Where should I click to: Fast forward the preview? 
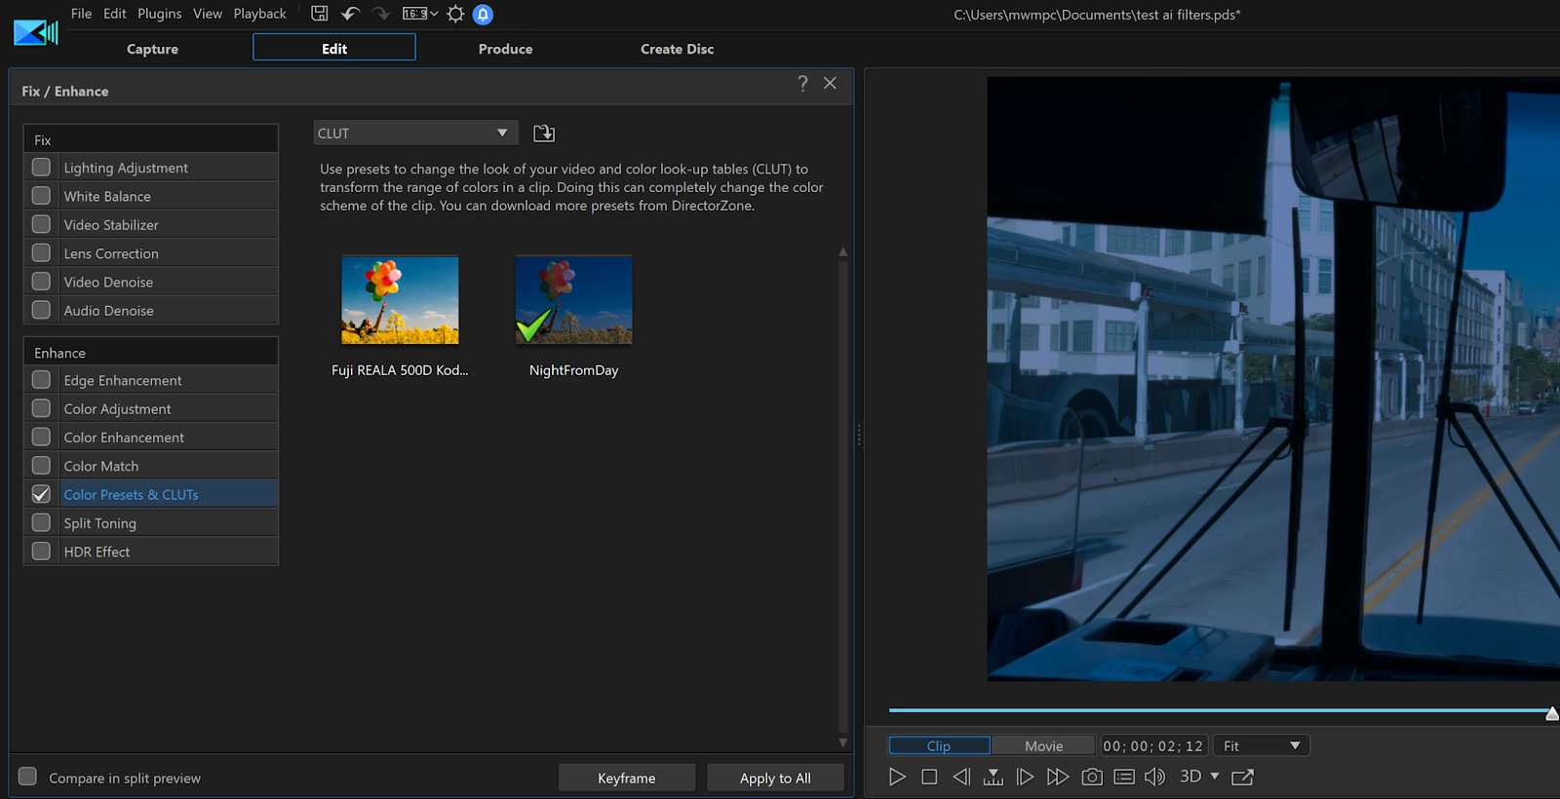(1058, 777)
